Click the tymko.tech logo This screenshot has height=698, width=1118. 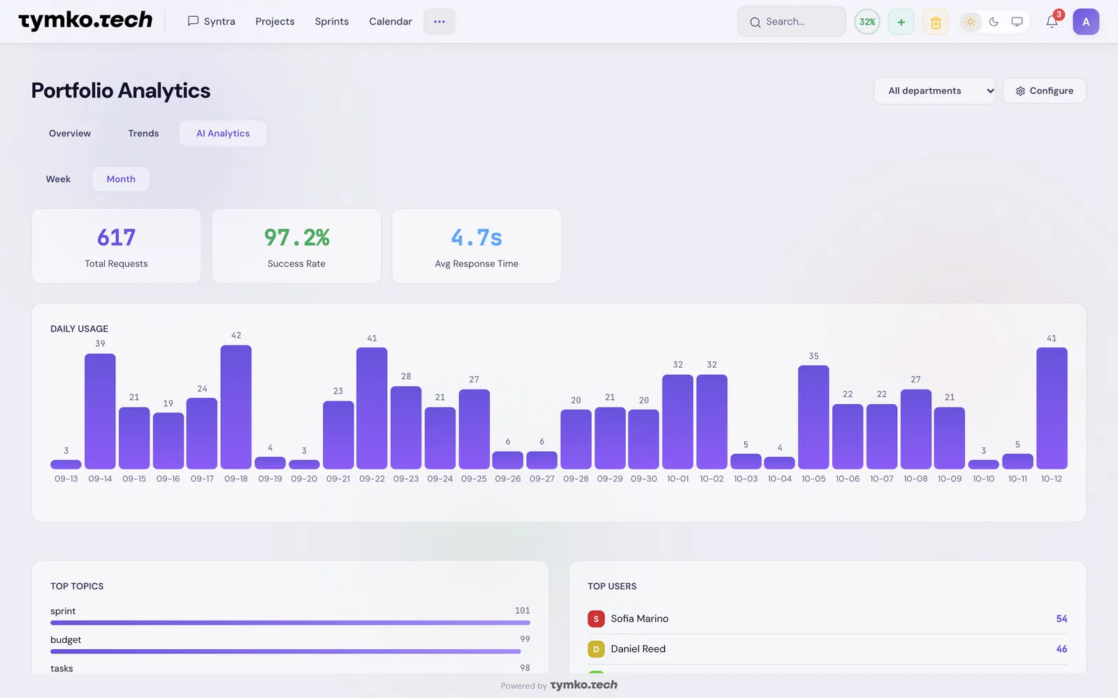pyautogui.click(x=85, y=21)
